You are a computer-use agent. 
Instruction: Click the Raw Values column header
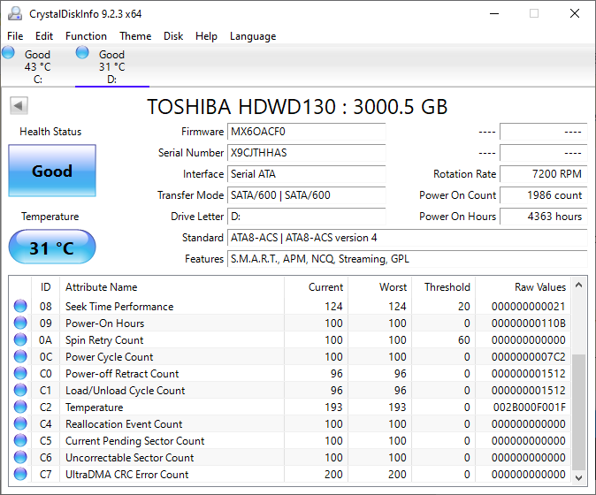pyautogui.click(x=523, y=287)
